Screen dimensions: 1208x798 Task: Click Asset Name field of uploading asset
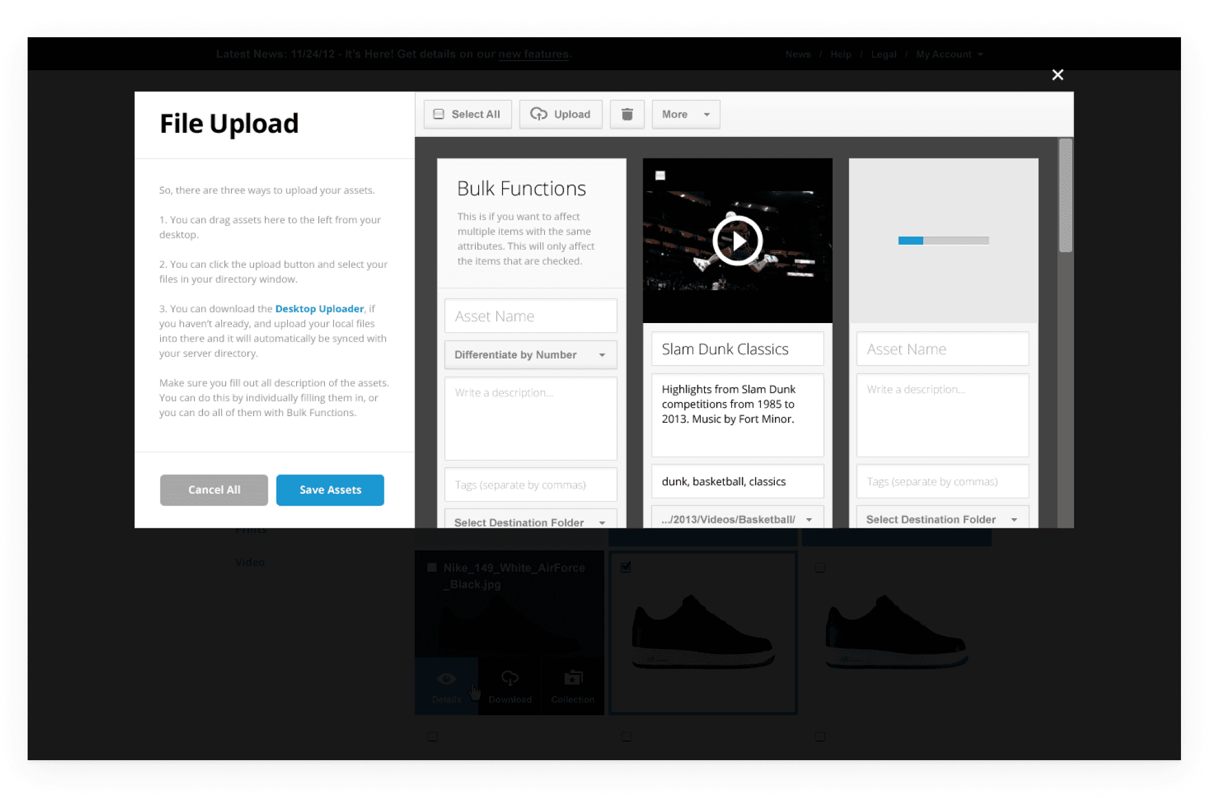pyautogui.click(x=942, y=349)
